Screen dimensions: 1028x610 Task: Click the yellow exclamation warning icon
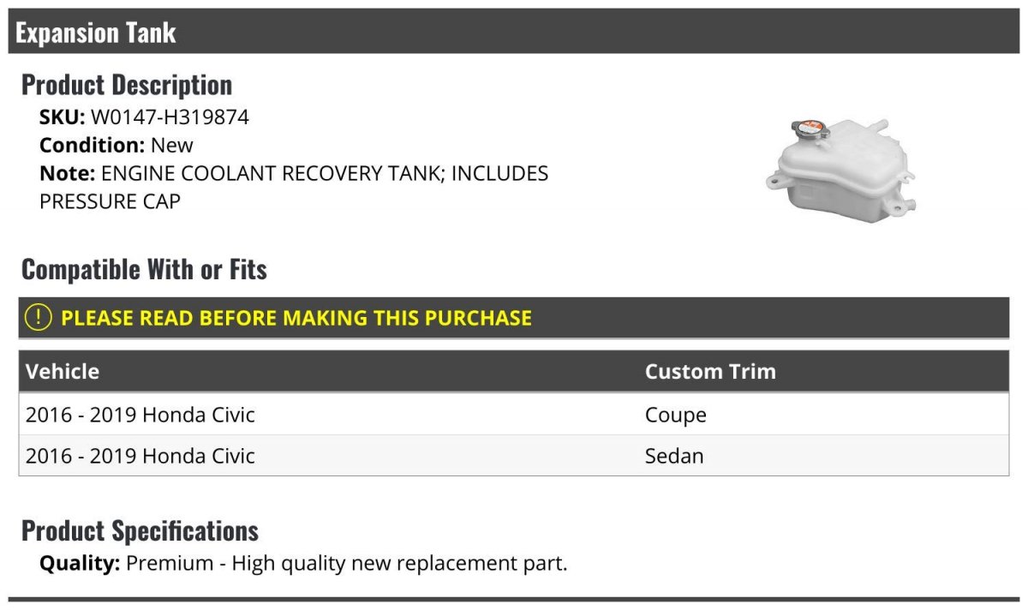(39, 318)
